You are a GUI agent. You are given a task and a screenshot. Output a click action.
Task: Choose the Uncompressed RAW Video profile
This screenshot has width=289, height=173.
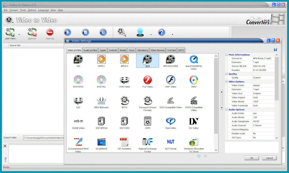pos(78,142)
